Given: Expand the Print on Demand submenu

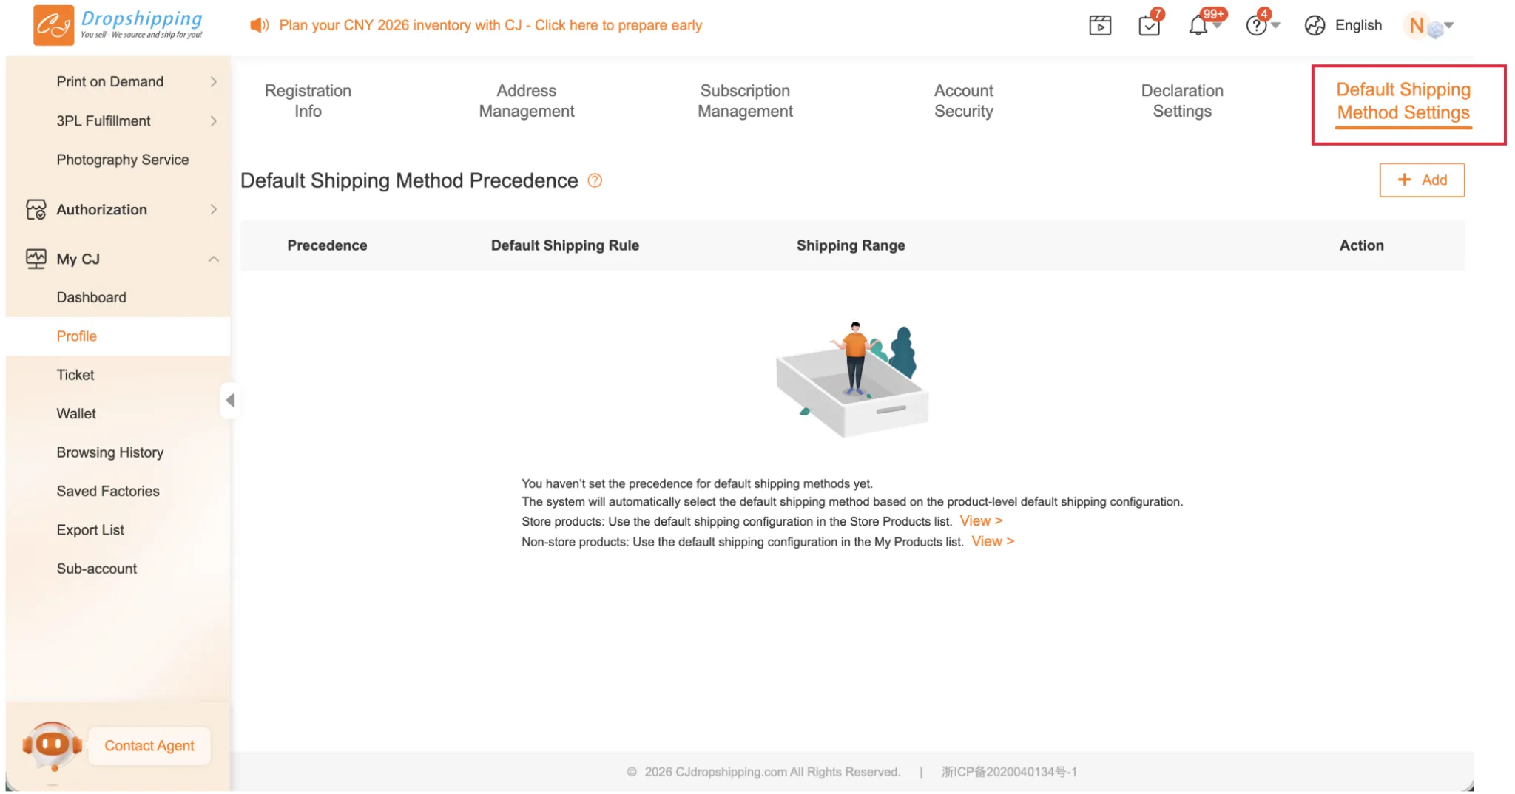Looking at the screenshot, I should (213, 82).
